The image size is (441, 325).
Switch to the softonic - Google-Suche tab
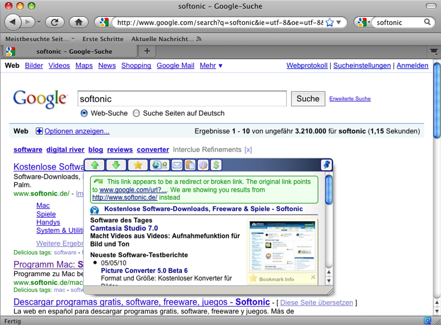pyautogui.click(x=70, y=51)
